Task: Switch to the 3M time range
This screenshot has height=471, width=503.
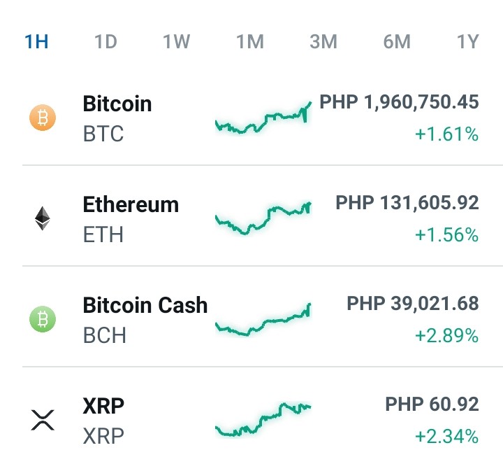Action: click(x=323, y=42)
